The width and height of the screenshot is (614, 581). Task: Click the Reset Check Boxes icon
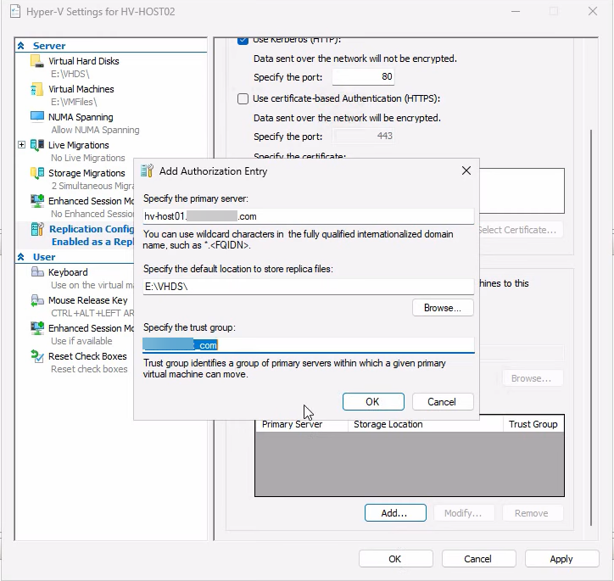[37, 356]
